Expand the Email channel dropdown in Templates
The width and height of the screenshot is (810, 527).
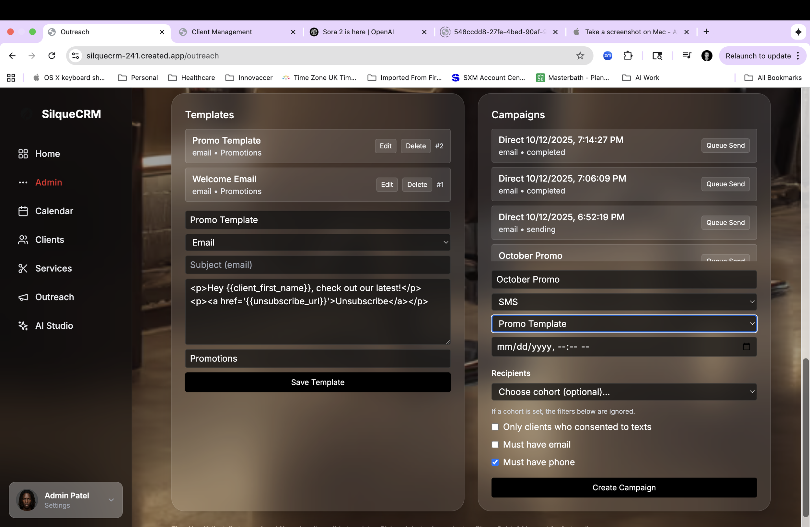[x=318, y=242]
